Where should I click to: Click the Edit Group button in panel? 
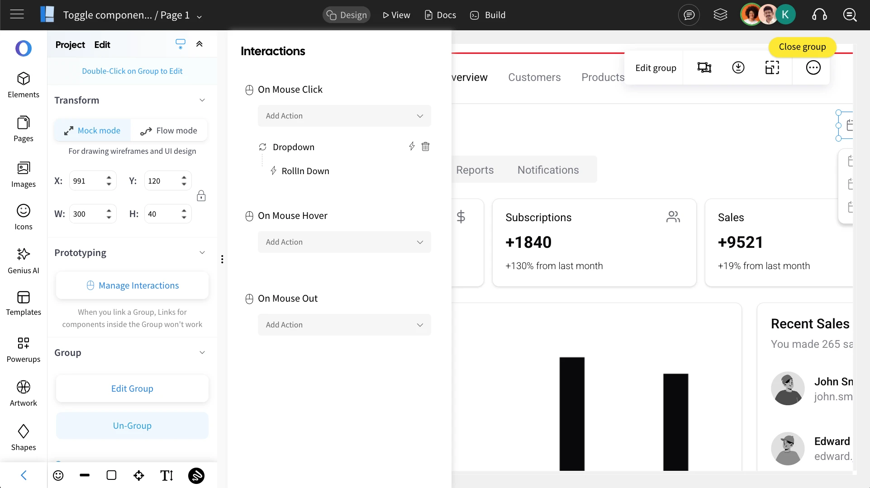(x=132, y=389)
